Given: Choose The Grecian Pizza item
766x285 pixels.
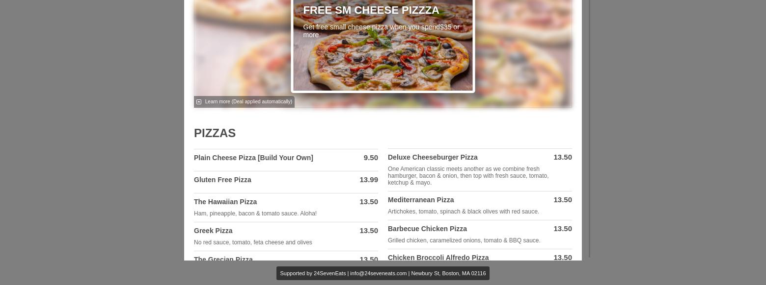Looking at the screenshot, I should pyautogui.click(x=223, y=258).
